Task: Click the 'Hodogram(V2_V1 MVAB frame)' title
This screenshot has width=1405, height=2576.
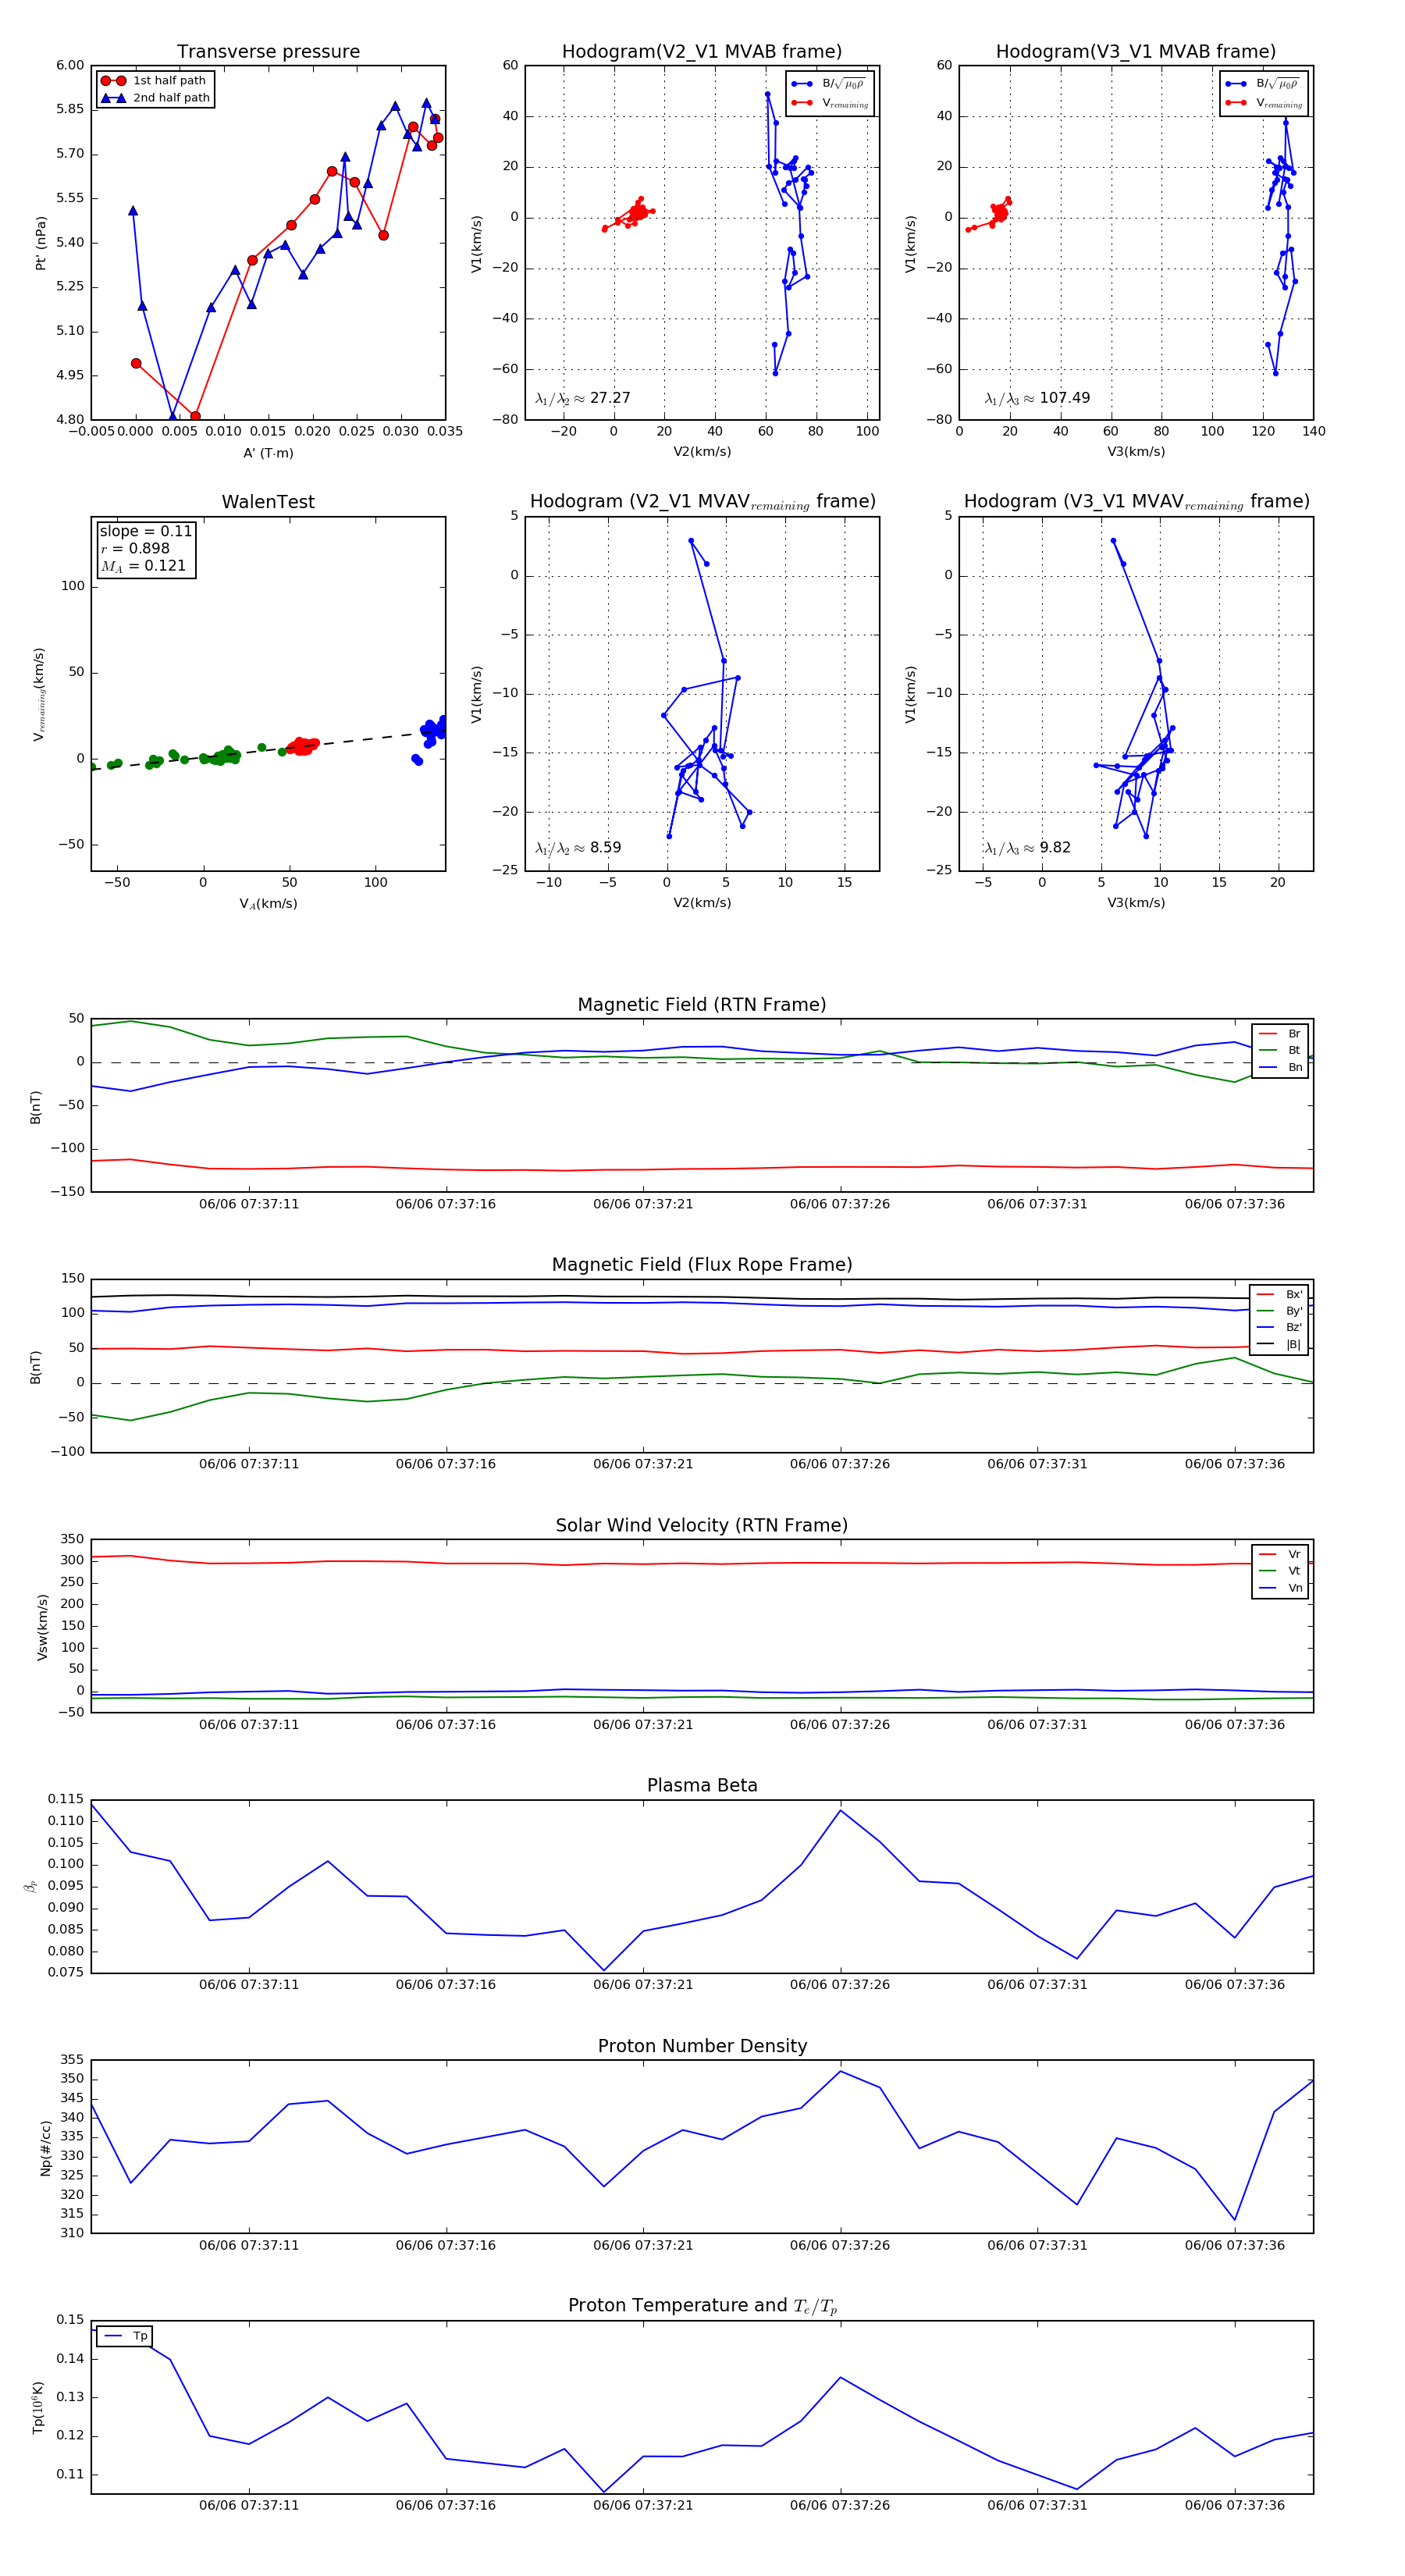Action: (x=701, y=51)
